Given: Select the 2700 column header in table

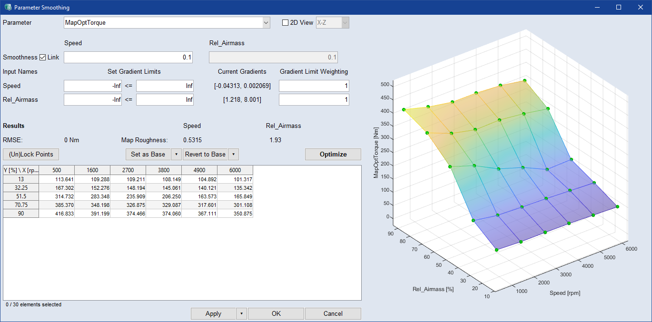Looking at the screenshot, I should pos(128,170).
